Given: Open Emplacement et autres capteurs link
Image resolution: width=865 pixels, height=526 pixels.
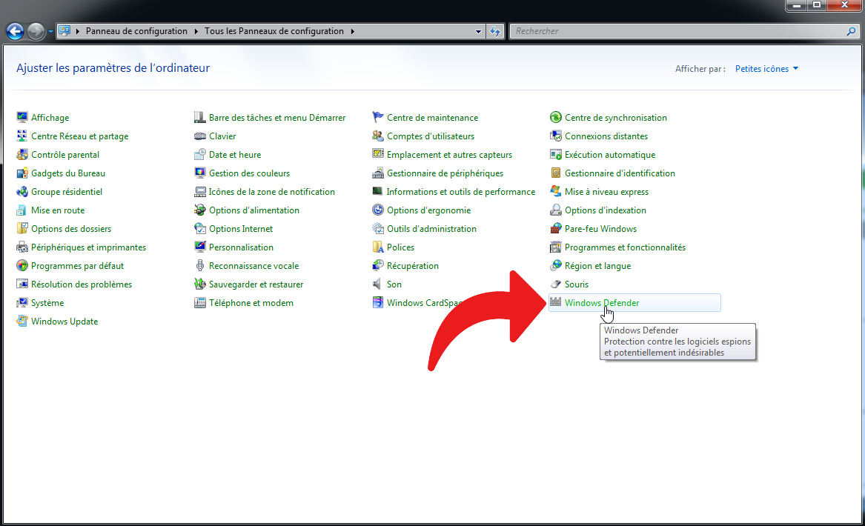Looking at the screenshot, I should click(449, 154).
